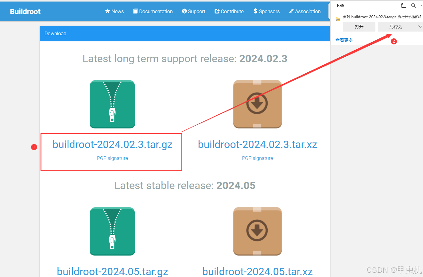Open the Sponsors menu item

(266, 11)
